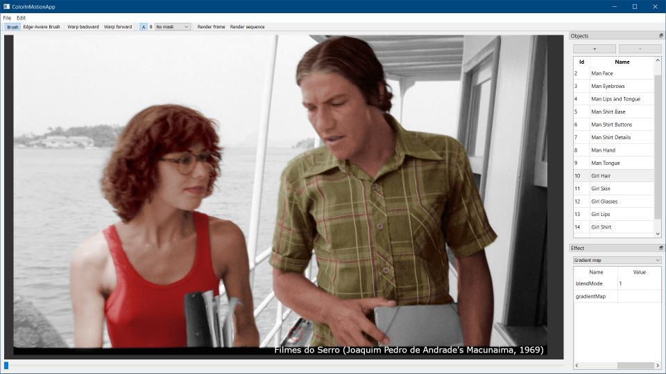Screen dimensions: 666x374
Task: Click the Name column header in Objects
Action: click(622, 62)
